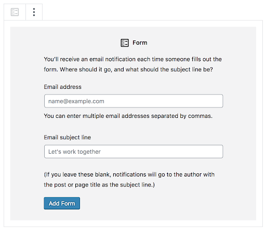Click empty gray area right of Add Form
This screenshot has height=231, width=266.
click(x=156, y=203)
